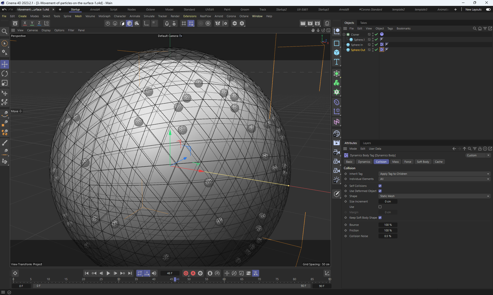
Task: Switch to the Takes panel tab
Action: (x=363, y=23)
